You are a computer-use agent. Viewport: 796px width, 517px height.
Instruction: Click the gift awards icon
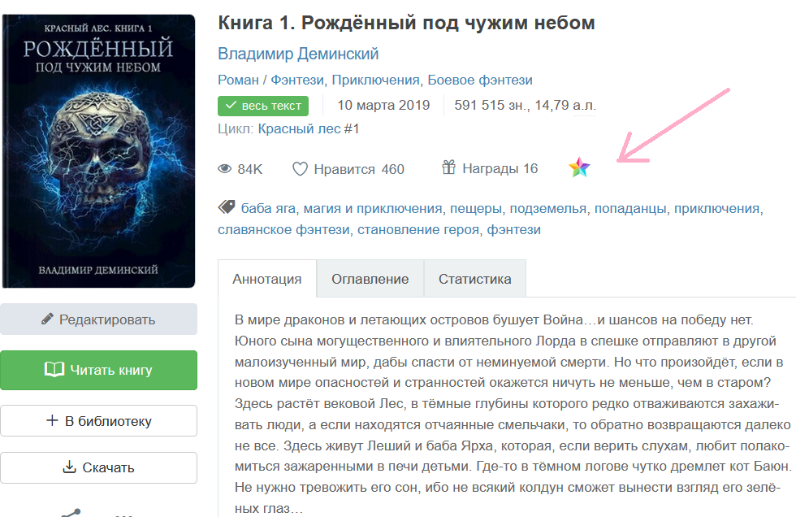pos(448,167)
